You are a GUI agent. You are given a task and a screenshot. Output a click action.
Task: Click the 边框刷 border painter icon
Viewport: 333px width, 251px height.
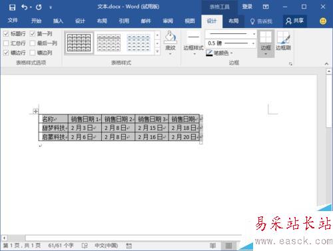283,38
